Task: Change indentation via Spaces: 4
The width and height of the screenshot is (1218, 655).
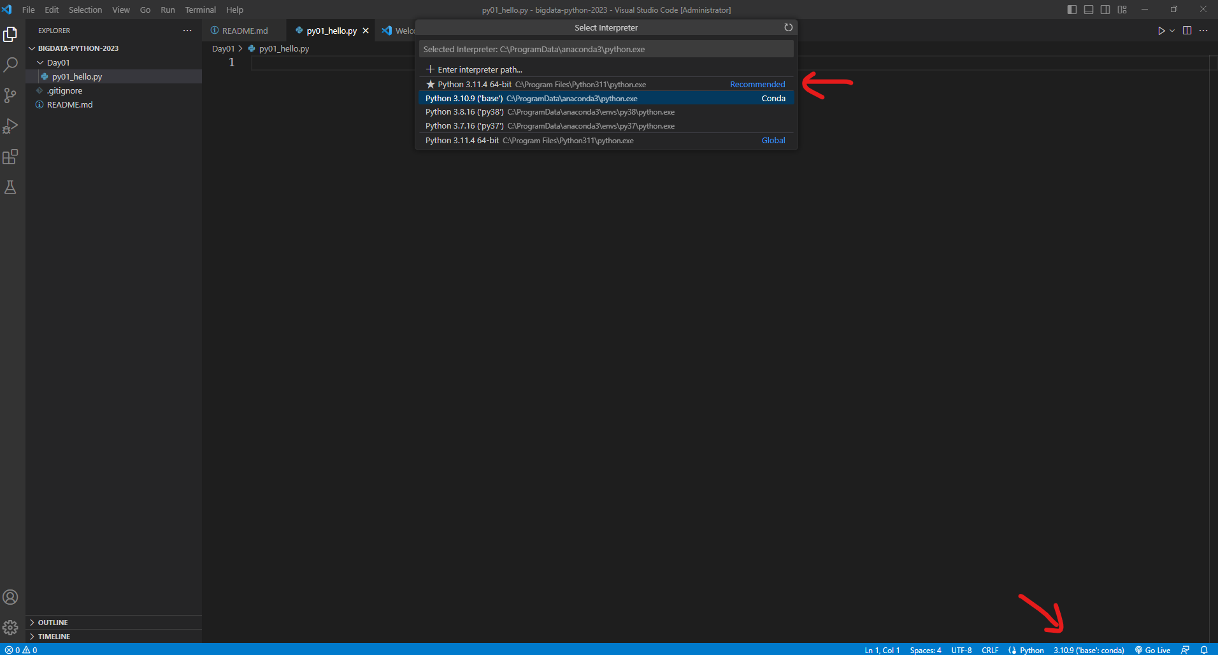Action: (925, 650)
